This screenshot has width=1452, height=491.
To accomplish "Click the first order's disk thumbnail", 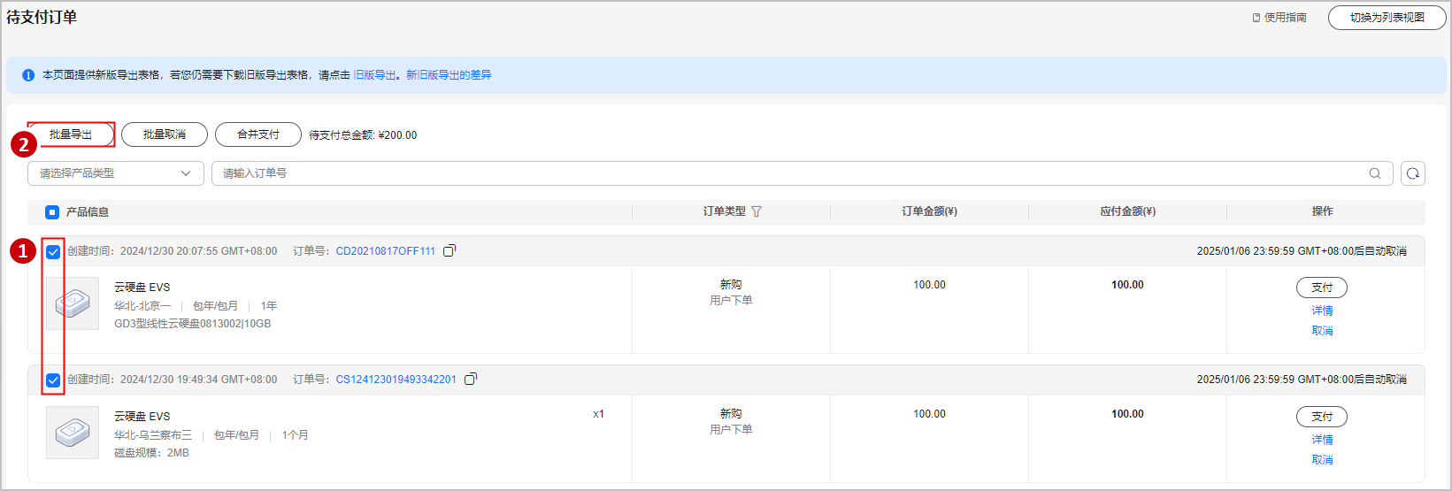I will (73, 303).
